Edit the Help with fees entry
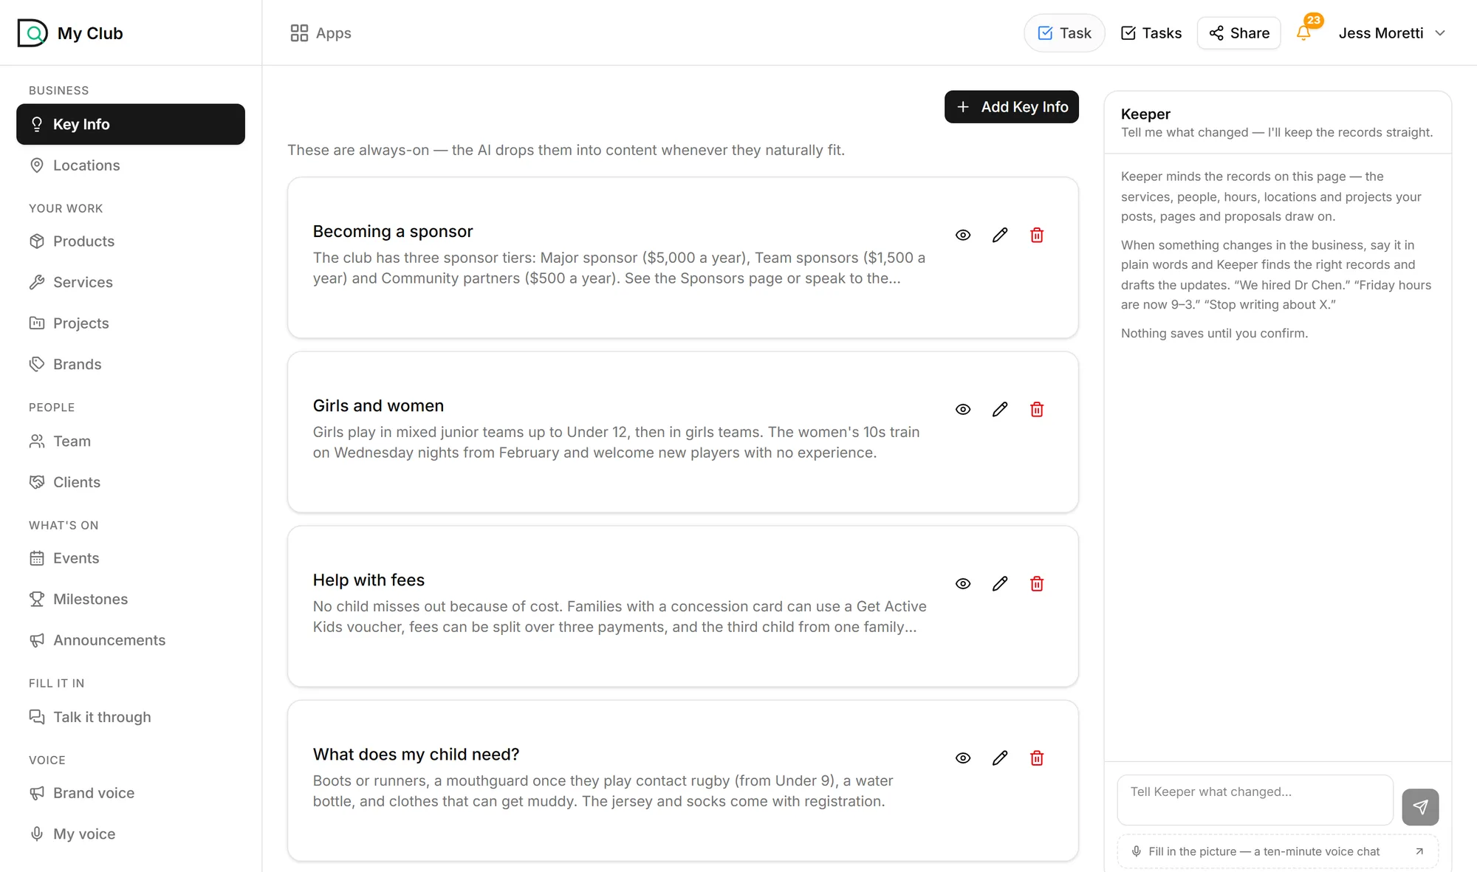 1000,583
